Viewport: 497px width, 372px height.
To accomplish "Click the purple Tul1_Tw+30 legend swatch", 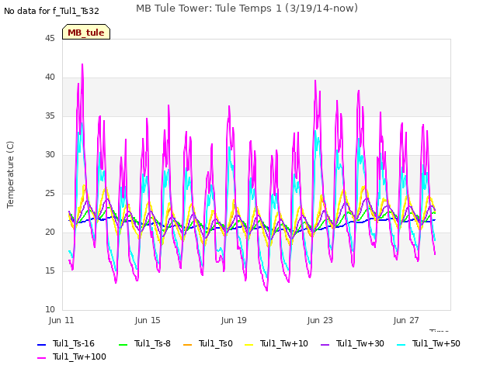I will click(325, 344).
